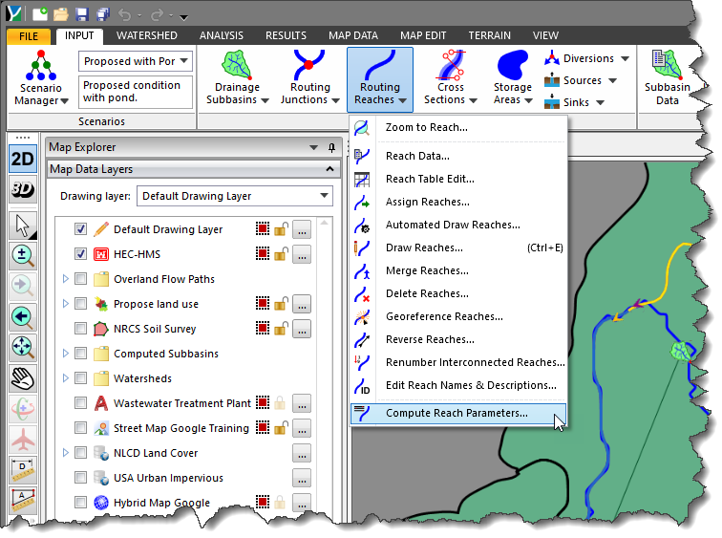The image size is (722, 538).
Task: Open the FILE tab
Action: click(x=29, y=36)
